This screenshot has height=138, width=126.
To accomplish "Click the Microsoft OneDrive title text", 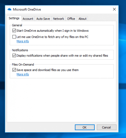I will (x=27, y=9).
